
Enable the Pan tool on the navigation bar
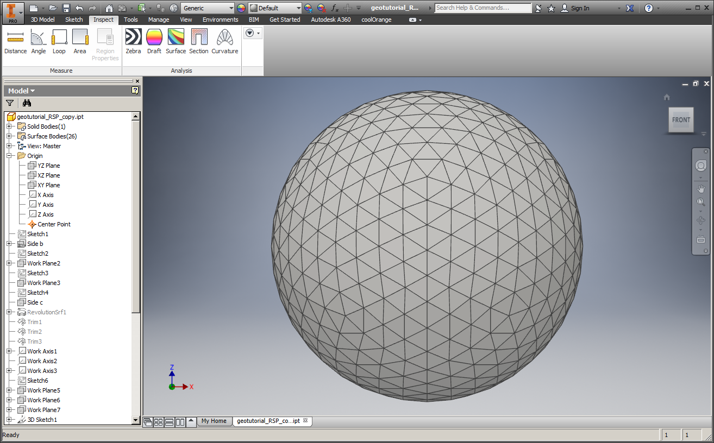700,189
